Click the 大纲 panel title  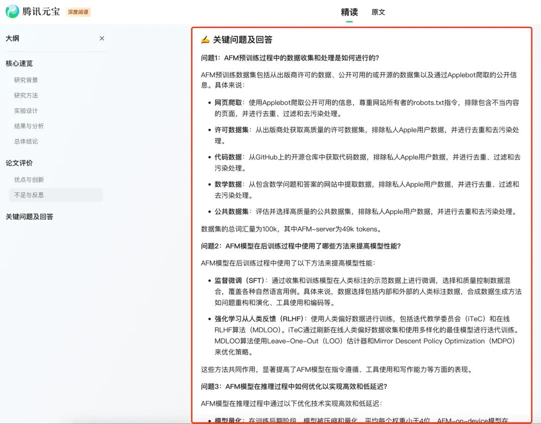13,38
